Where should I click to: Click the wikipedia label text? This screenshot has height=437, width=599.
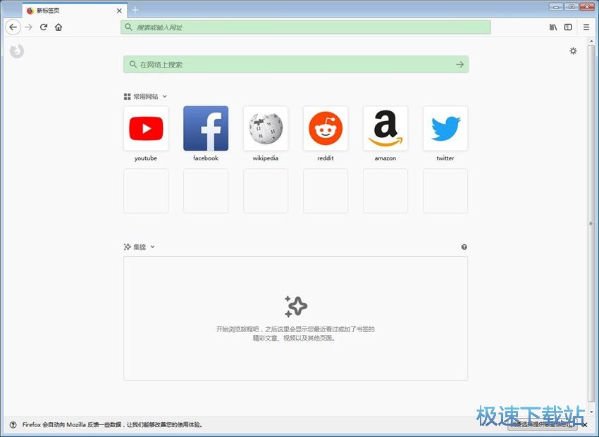click(266, 158)
